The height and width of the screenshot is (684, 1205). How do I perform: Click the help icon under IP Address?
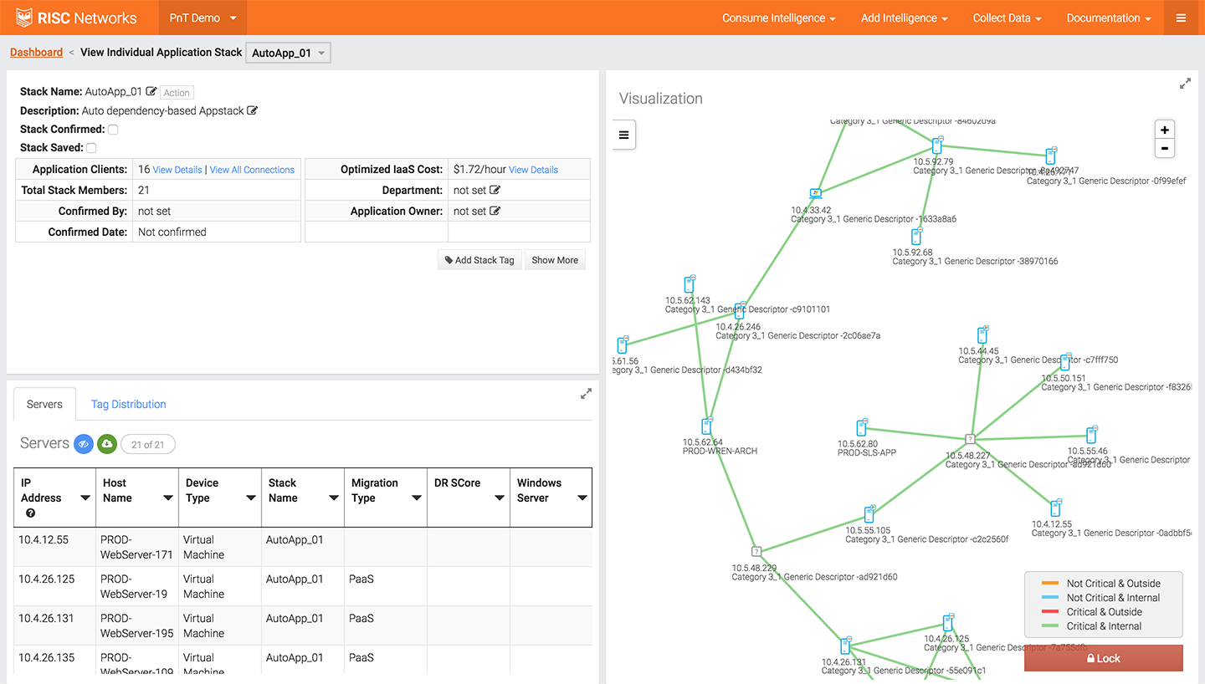pos(31,513)
